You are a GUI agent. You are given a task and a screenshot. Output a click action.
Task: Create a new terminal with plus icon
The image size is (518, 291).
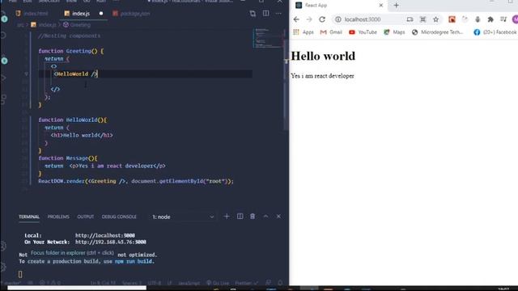tap(227, 217)
